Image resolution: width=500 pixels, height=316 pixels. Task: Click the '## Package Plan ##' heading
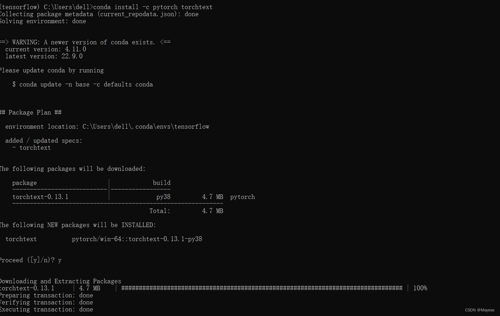tap(31, 112)
